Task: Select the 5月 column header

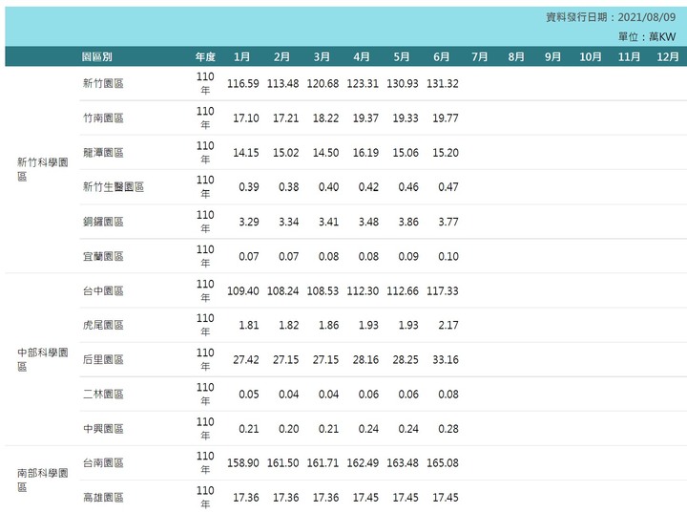Action: 402,57
